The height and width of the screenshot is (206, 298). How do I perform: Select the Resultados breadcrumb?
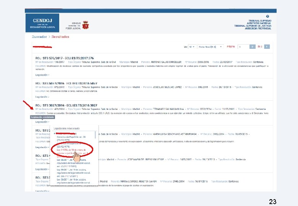pos(60,37)
